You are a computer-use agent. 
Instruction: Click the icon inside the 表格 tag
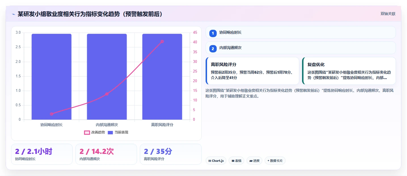233,161
